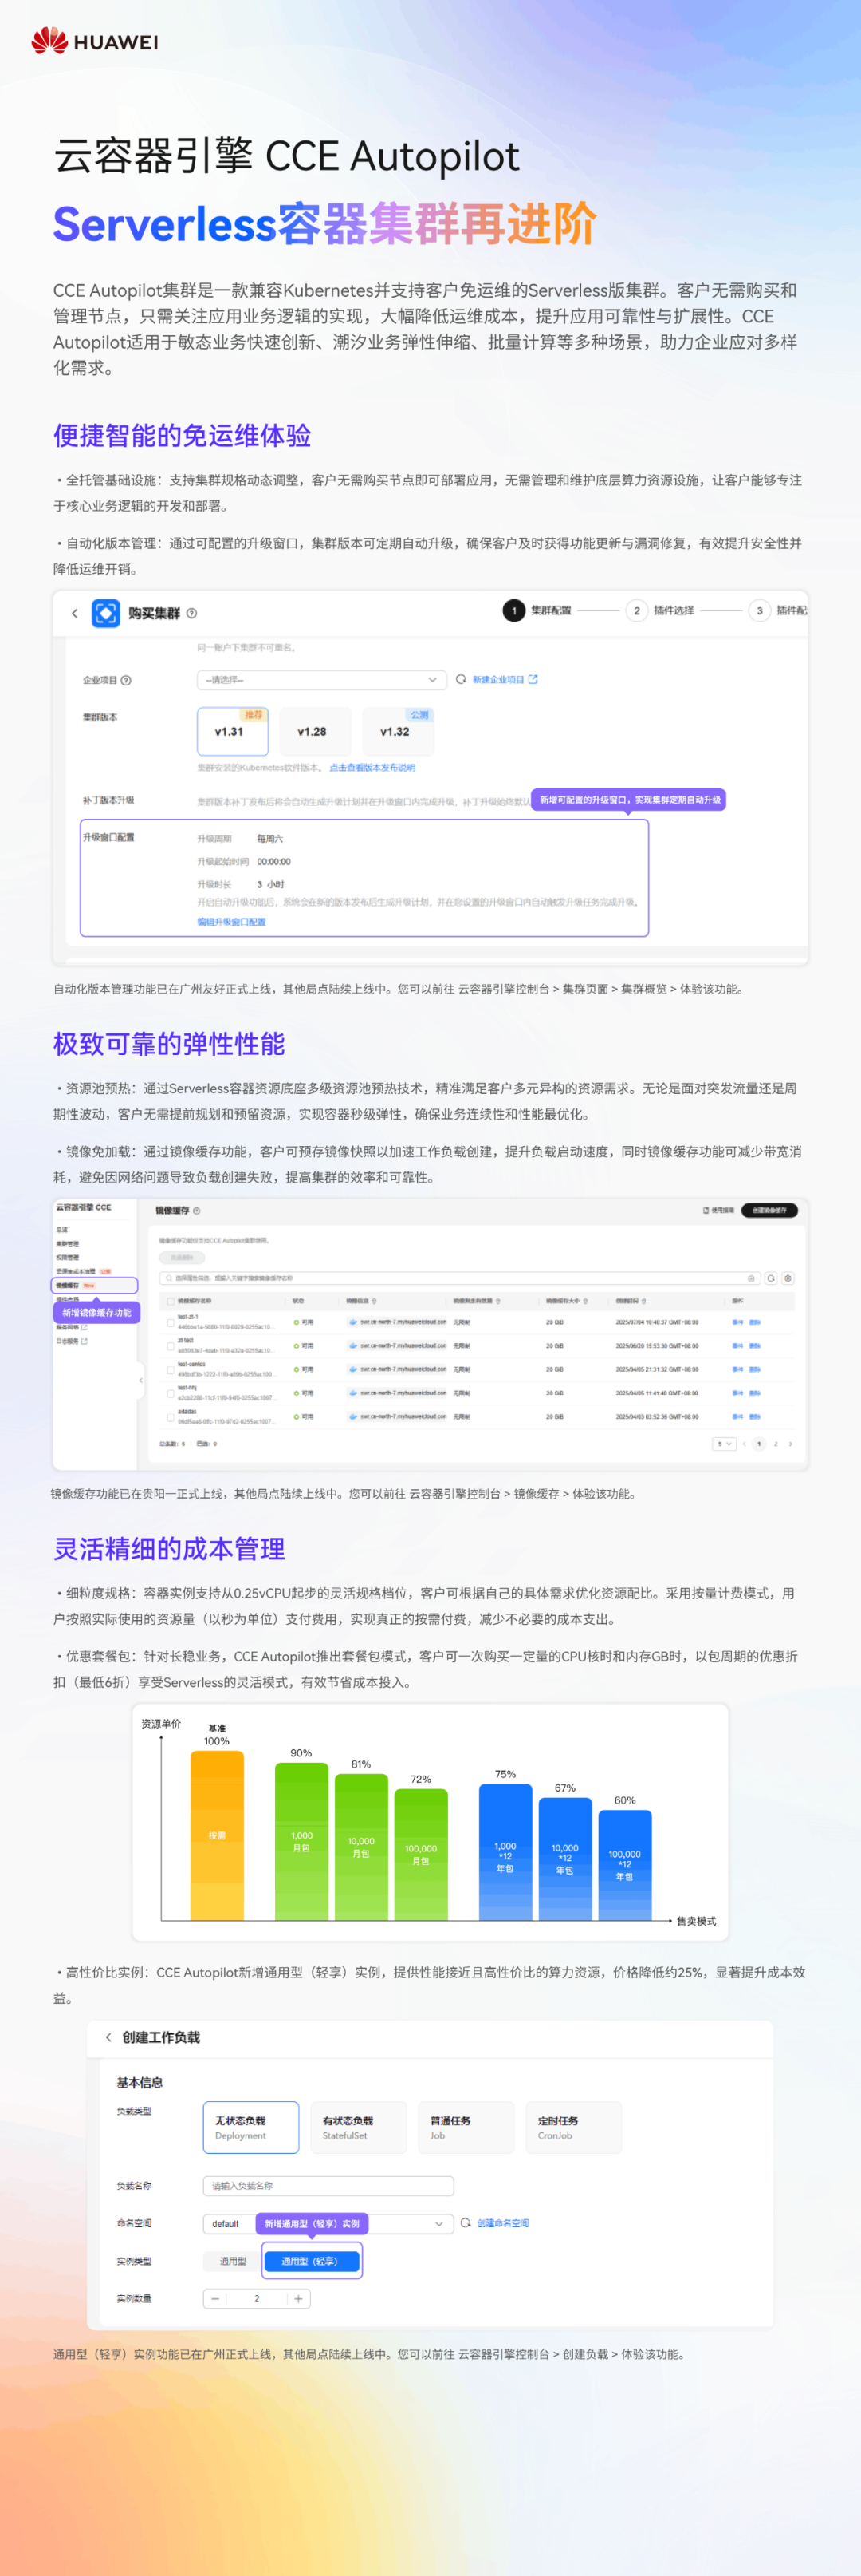Viewport: 861px width, 2576px height.
Task: Click the green 10,000 月包 81% bar
Action: point(362,1848)
